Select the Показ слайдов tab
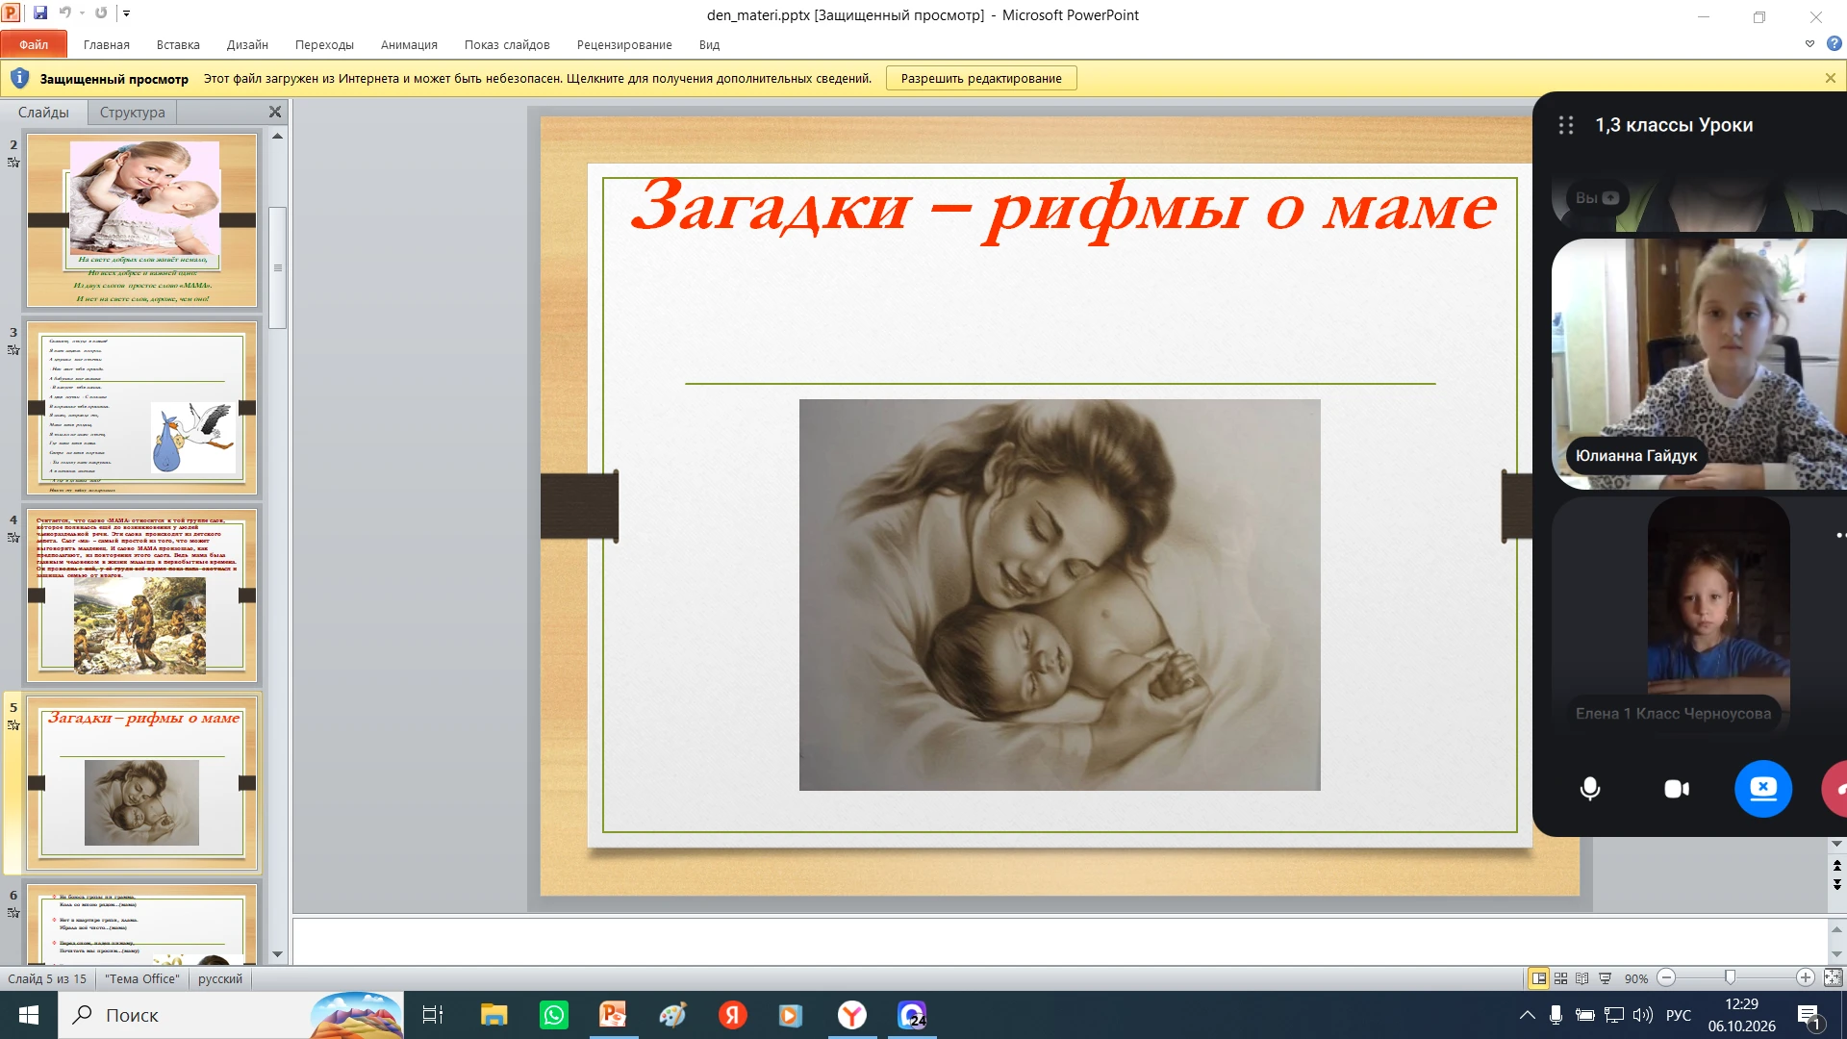Viewport: 1847px width, 1039px height. (x=507, y=44)
